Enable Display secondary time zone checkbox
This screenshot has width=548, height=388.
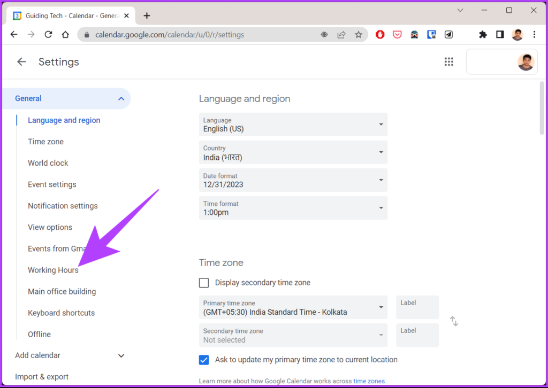click(204, 283)
